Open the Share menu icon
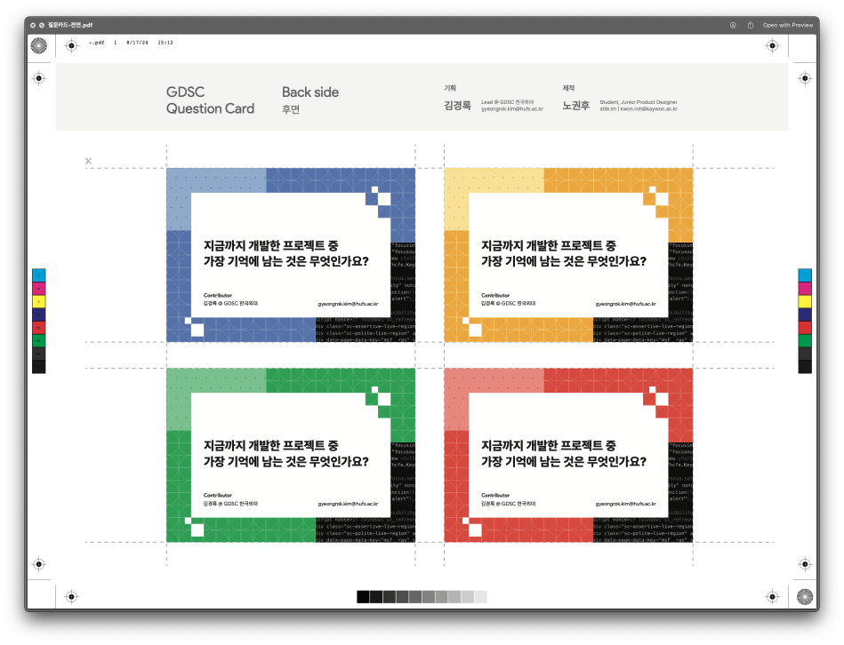Image resolution: width=844 pixels, height=645 pixels. tap(751, 25)
